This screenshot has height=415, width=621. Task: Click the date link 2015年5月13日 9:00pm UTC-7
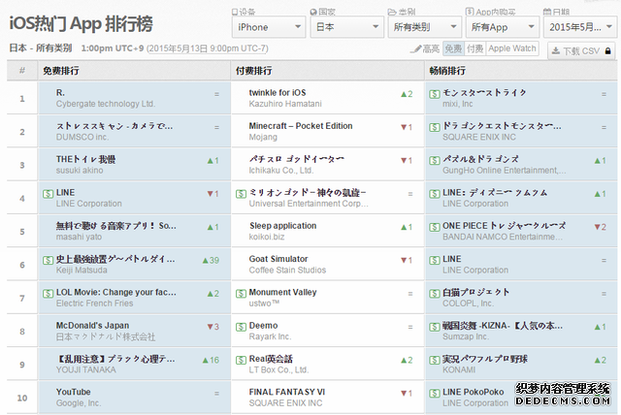[x=207, y=48]
